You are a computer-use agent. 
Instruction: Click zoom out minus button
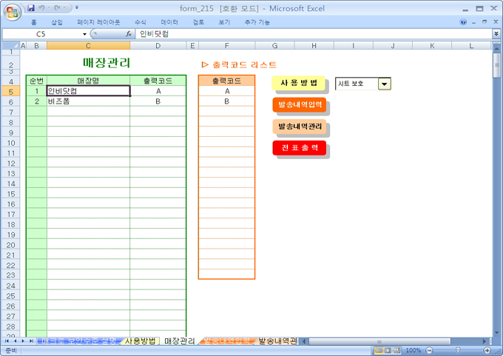coord(428,350)
